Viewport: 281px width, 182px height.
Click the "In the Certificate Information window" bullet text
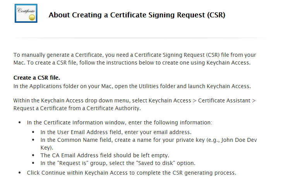pos(119,122)
